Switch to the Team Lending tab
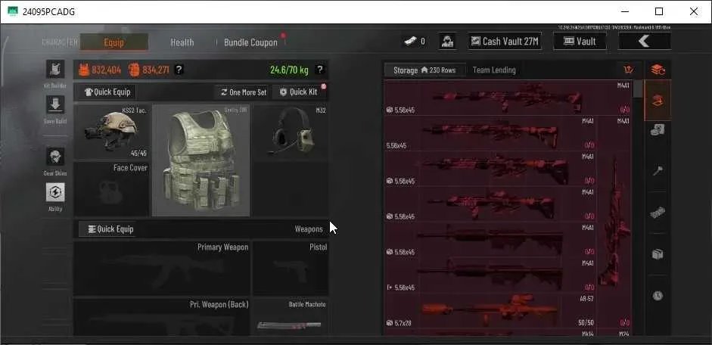 tap(494, 70)
